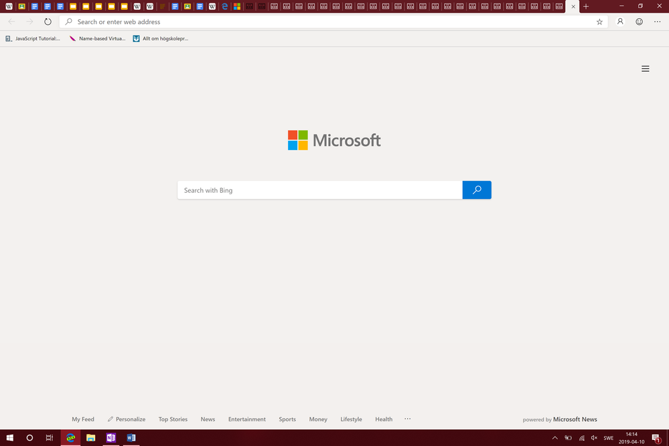
Task: Open Allt om högskolepr... bookmark
Action: pos(161,38)
